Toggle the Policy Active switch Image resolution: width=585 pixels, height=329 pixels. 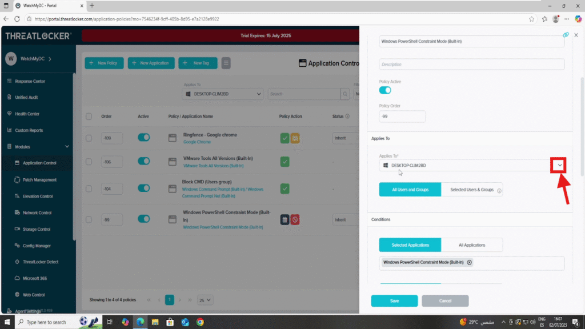tap(385, 90)
